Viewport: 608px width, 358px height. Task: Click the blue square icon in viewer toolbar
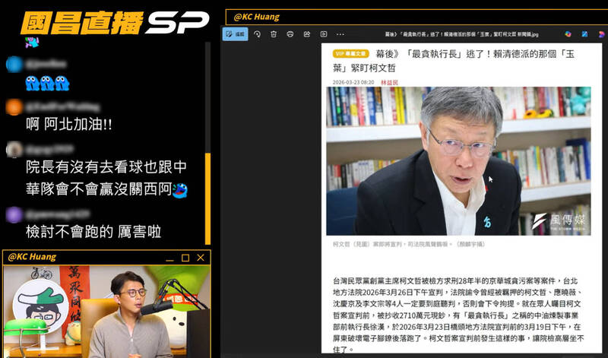[583, 34]
